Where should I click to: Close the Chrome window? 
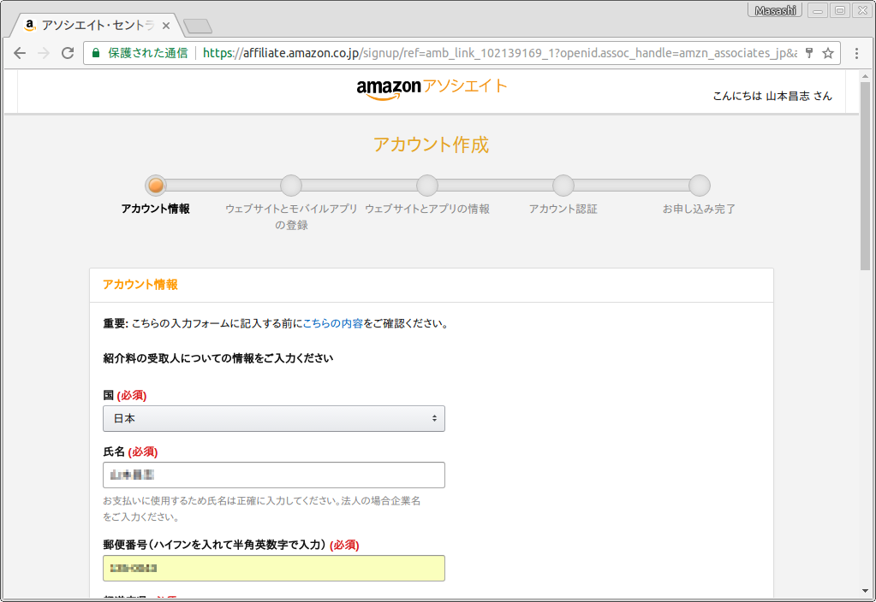point(862,10)
